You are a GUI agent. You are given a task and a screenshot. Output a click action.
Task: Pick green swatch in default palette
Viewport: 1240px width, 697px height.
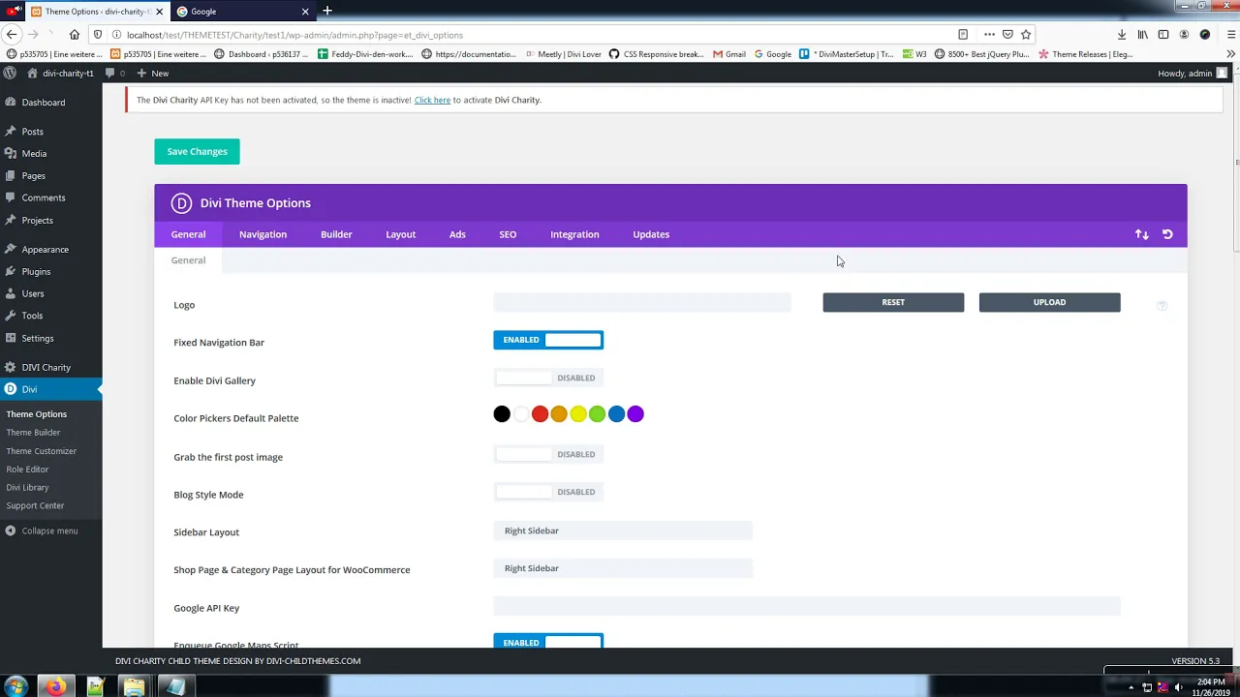tap(597, 414)
